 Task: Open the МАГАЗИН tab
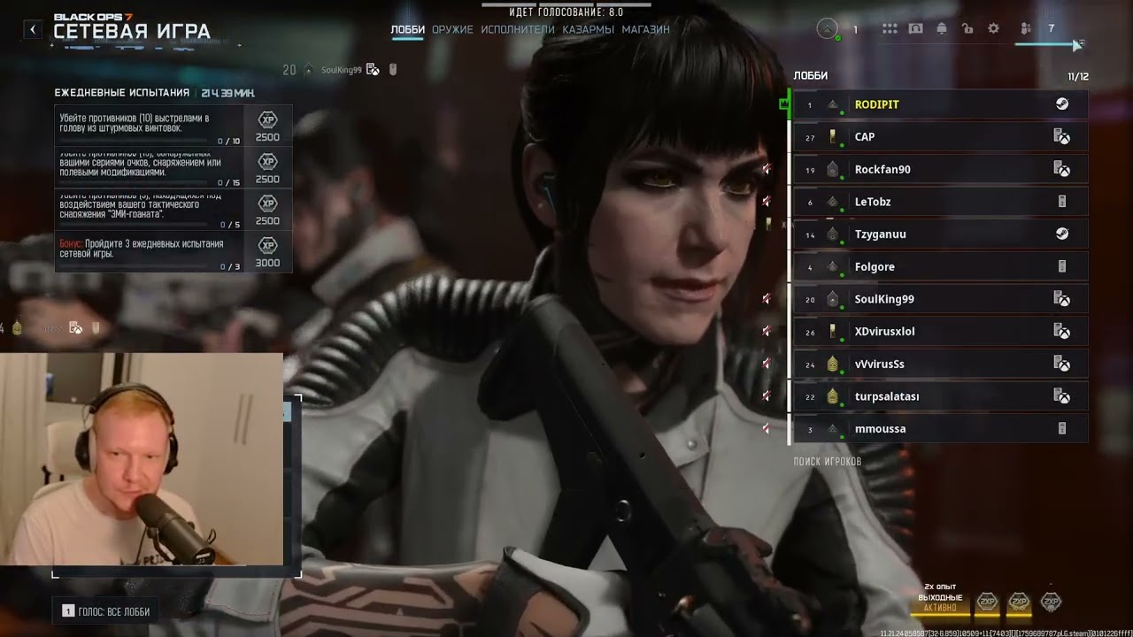(645, 29)
